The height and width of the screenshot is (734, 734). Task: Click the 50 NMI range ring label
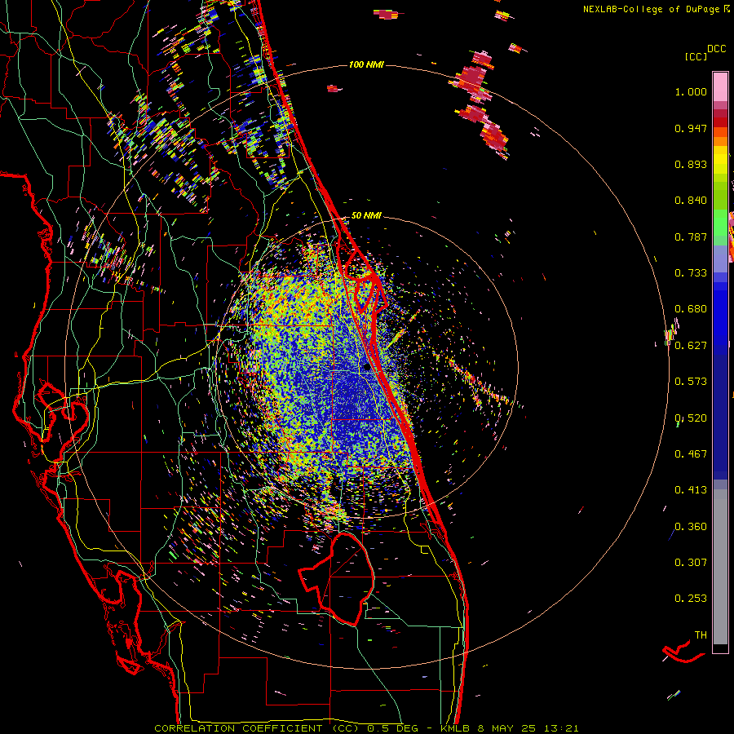(x=366, y=215)
